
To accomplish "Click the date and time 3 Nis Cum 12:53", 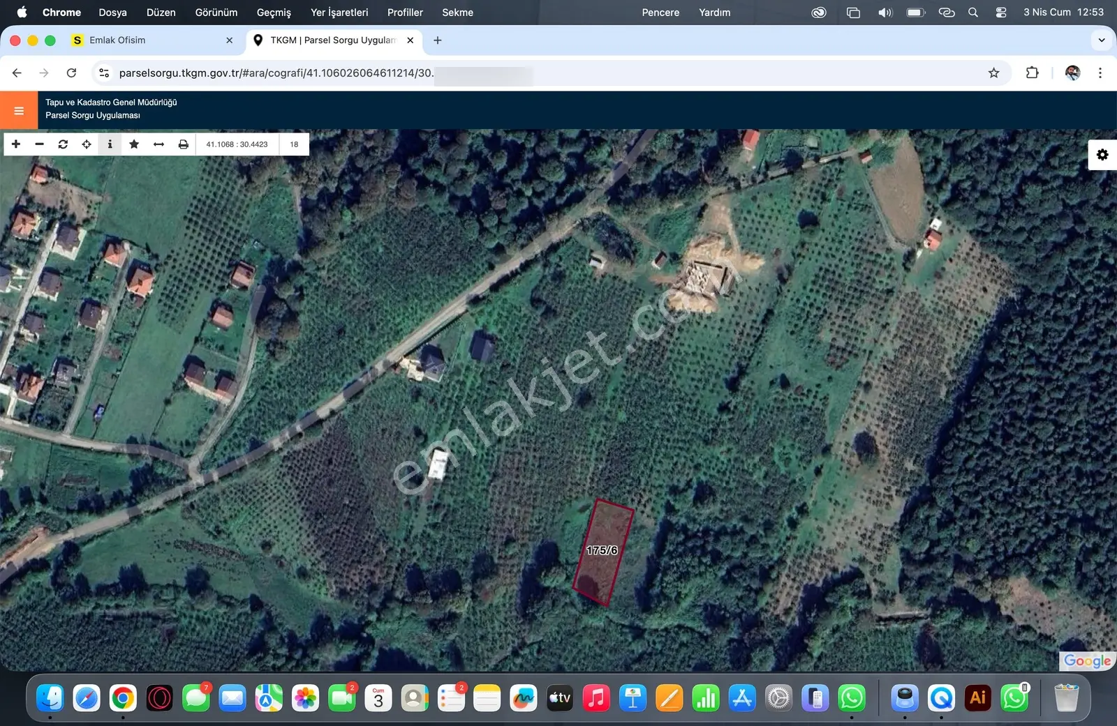I will [1063, 12].
